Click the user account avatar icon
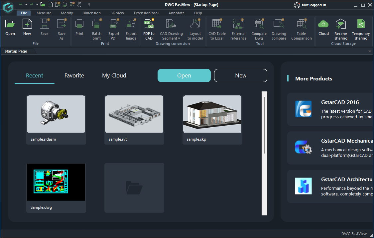Screen dimensions: 374x238 coord(297,5)
